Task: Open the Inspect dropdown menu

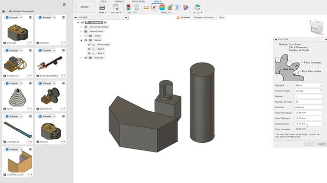Action: pos(166,12)
